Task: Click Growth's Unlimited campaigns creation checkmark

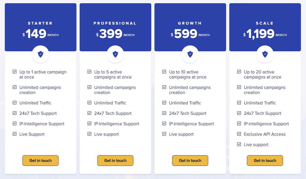Action: [x=164, y=87]
